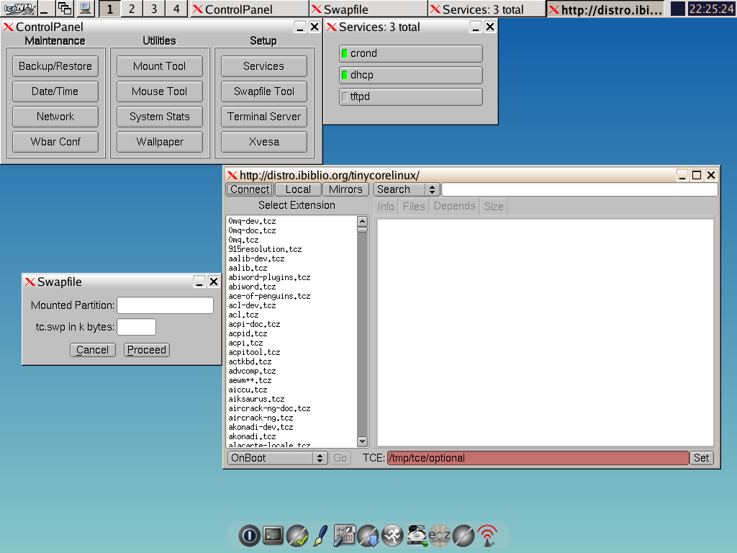737x553 pixels.
Task: Open Wallpaper utility in ControlPanel
Action: coord(160,142)
